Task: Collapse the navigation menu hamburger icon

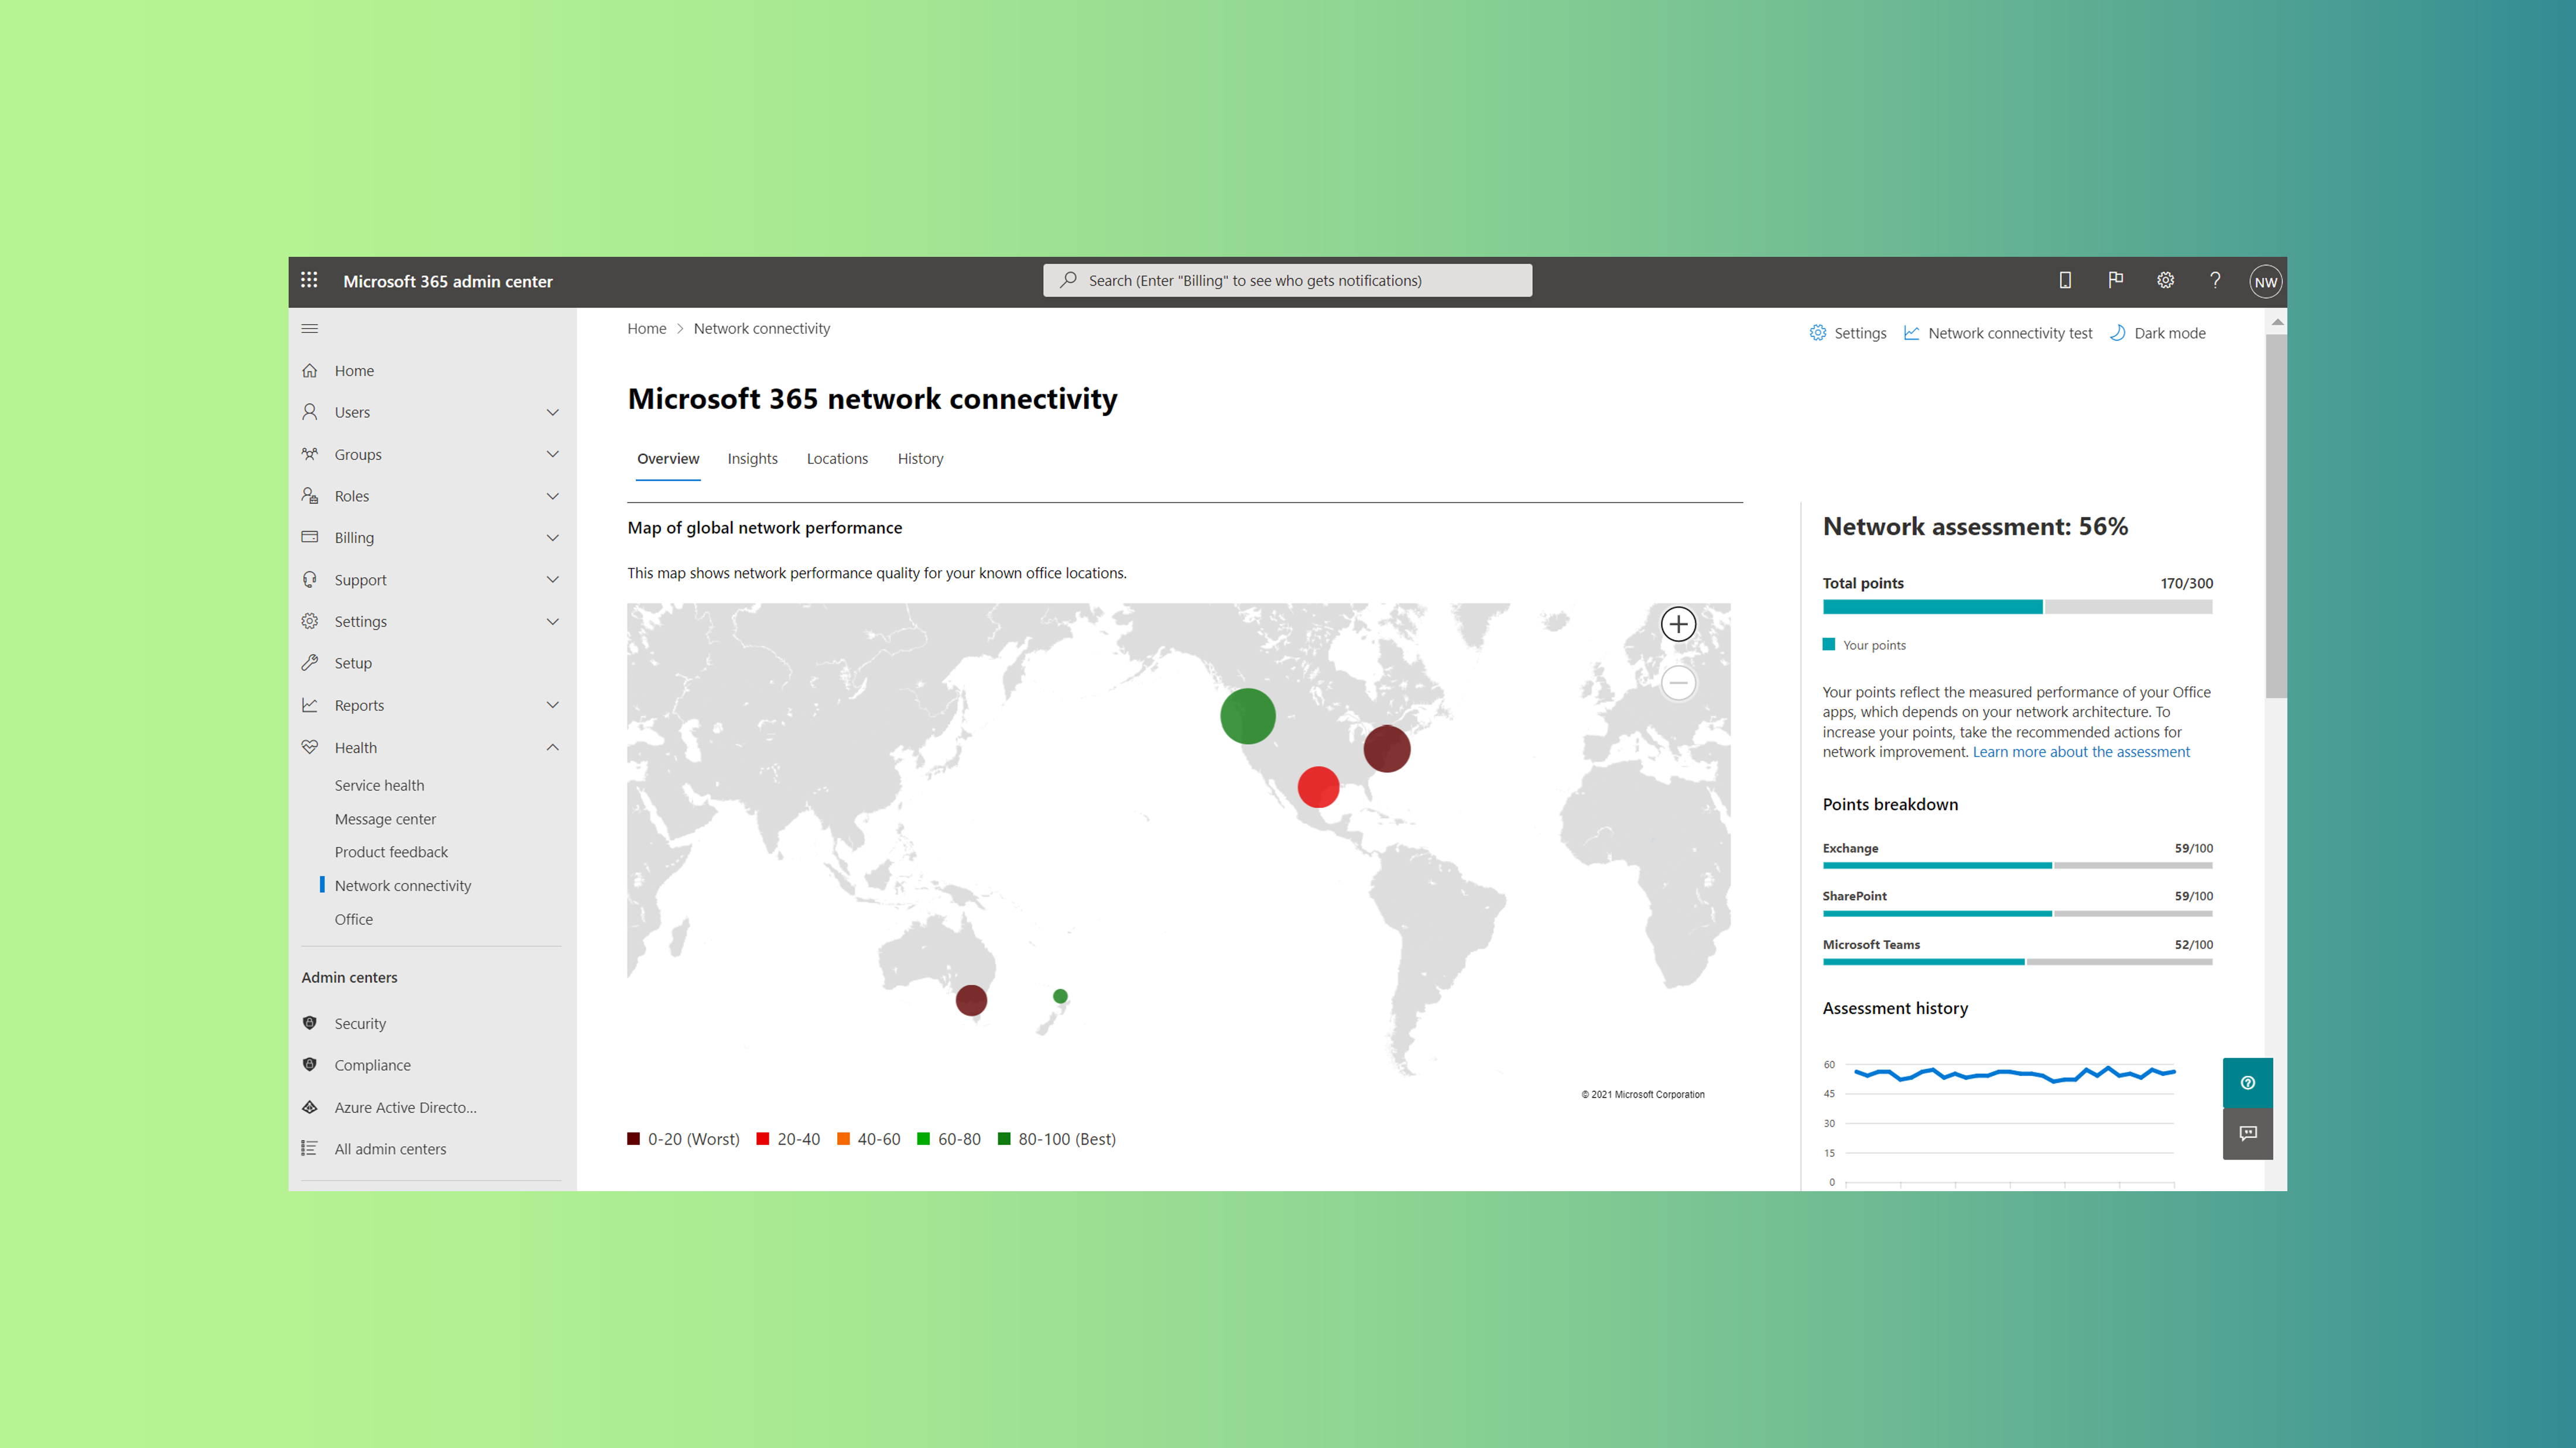Action: [x=310, y=329]
